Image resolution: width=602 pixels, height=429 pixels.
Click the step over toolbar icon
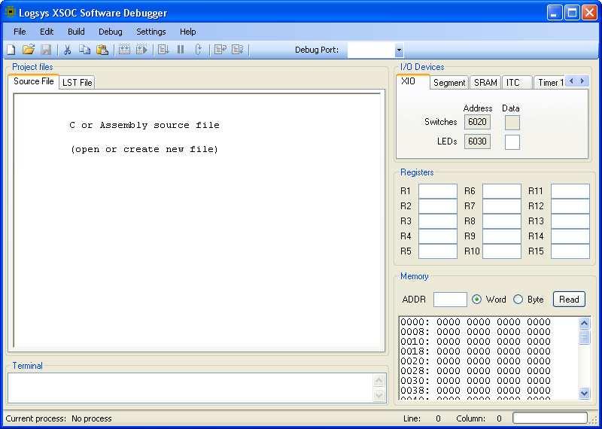pyautogui.click(x=238, y=50)
